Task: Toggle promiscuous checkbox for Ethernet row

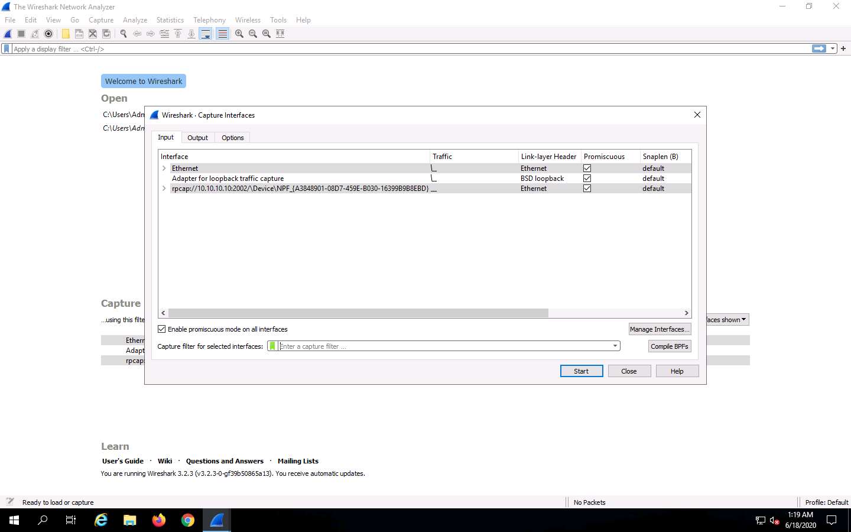Action: coord(587,168)
